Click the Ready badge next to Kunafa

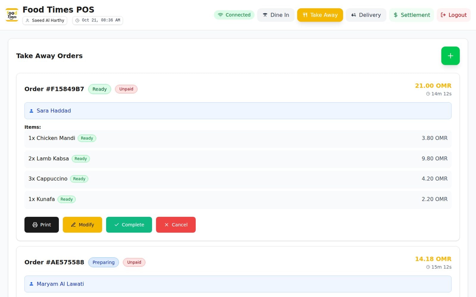click(67, 199)
